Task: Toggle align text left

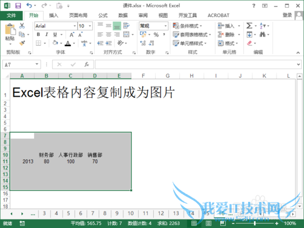Action: point(100,35)
